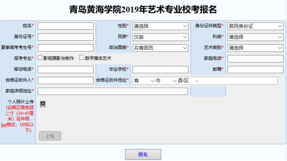287x161 pixels.
Task: Focus the 姓名 name input field
Action: coord(66,26)
